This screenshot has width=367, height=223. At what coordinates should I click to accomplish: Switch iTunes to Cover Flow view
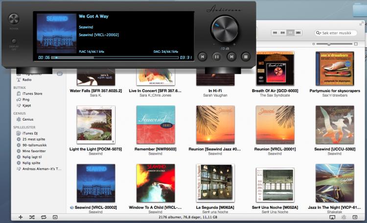(298, 33)
